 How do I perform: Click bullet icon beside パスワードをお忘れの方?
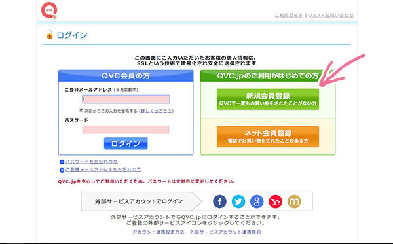62,162
